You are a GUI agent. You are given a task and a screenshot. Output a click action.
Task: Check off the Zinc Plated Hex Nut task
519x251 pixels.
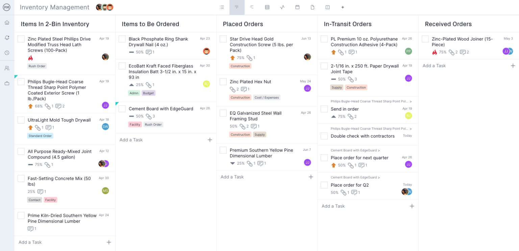click(223, 82)
